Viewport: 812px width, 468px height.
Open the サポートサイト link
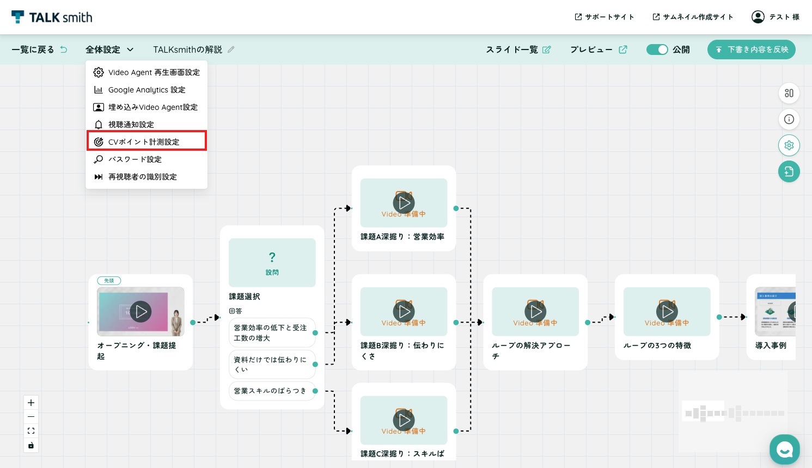[x=605, y=17]
